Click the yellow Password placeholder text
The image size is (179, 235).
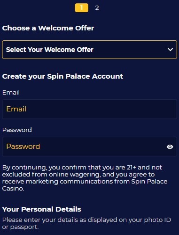pos(23,147)
